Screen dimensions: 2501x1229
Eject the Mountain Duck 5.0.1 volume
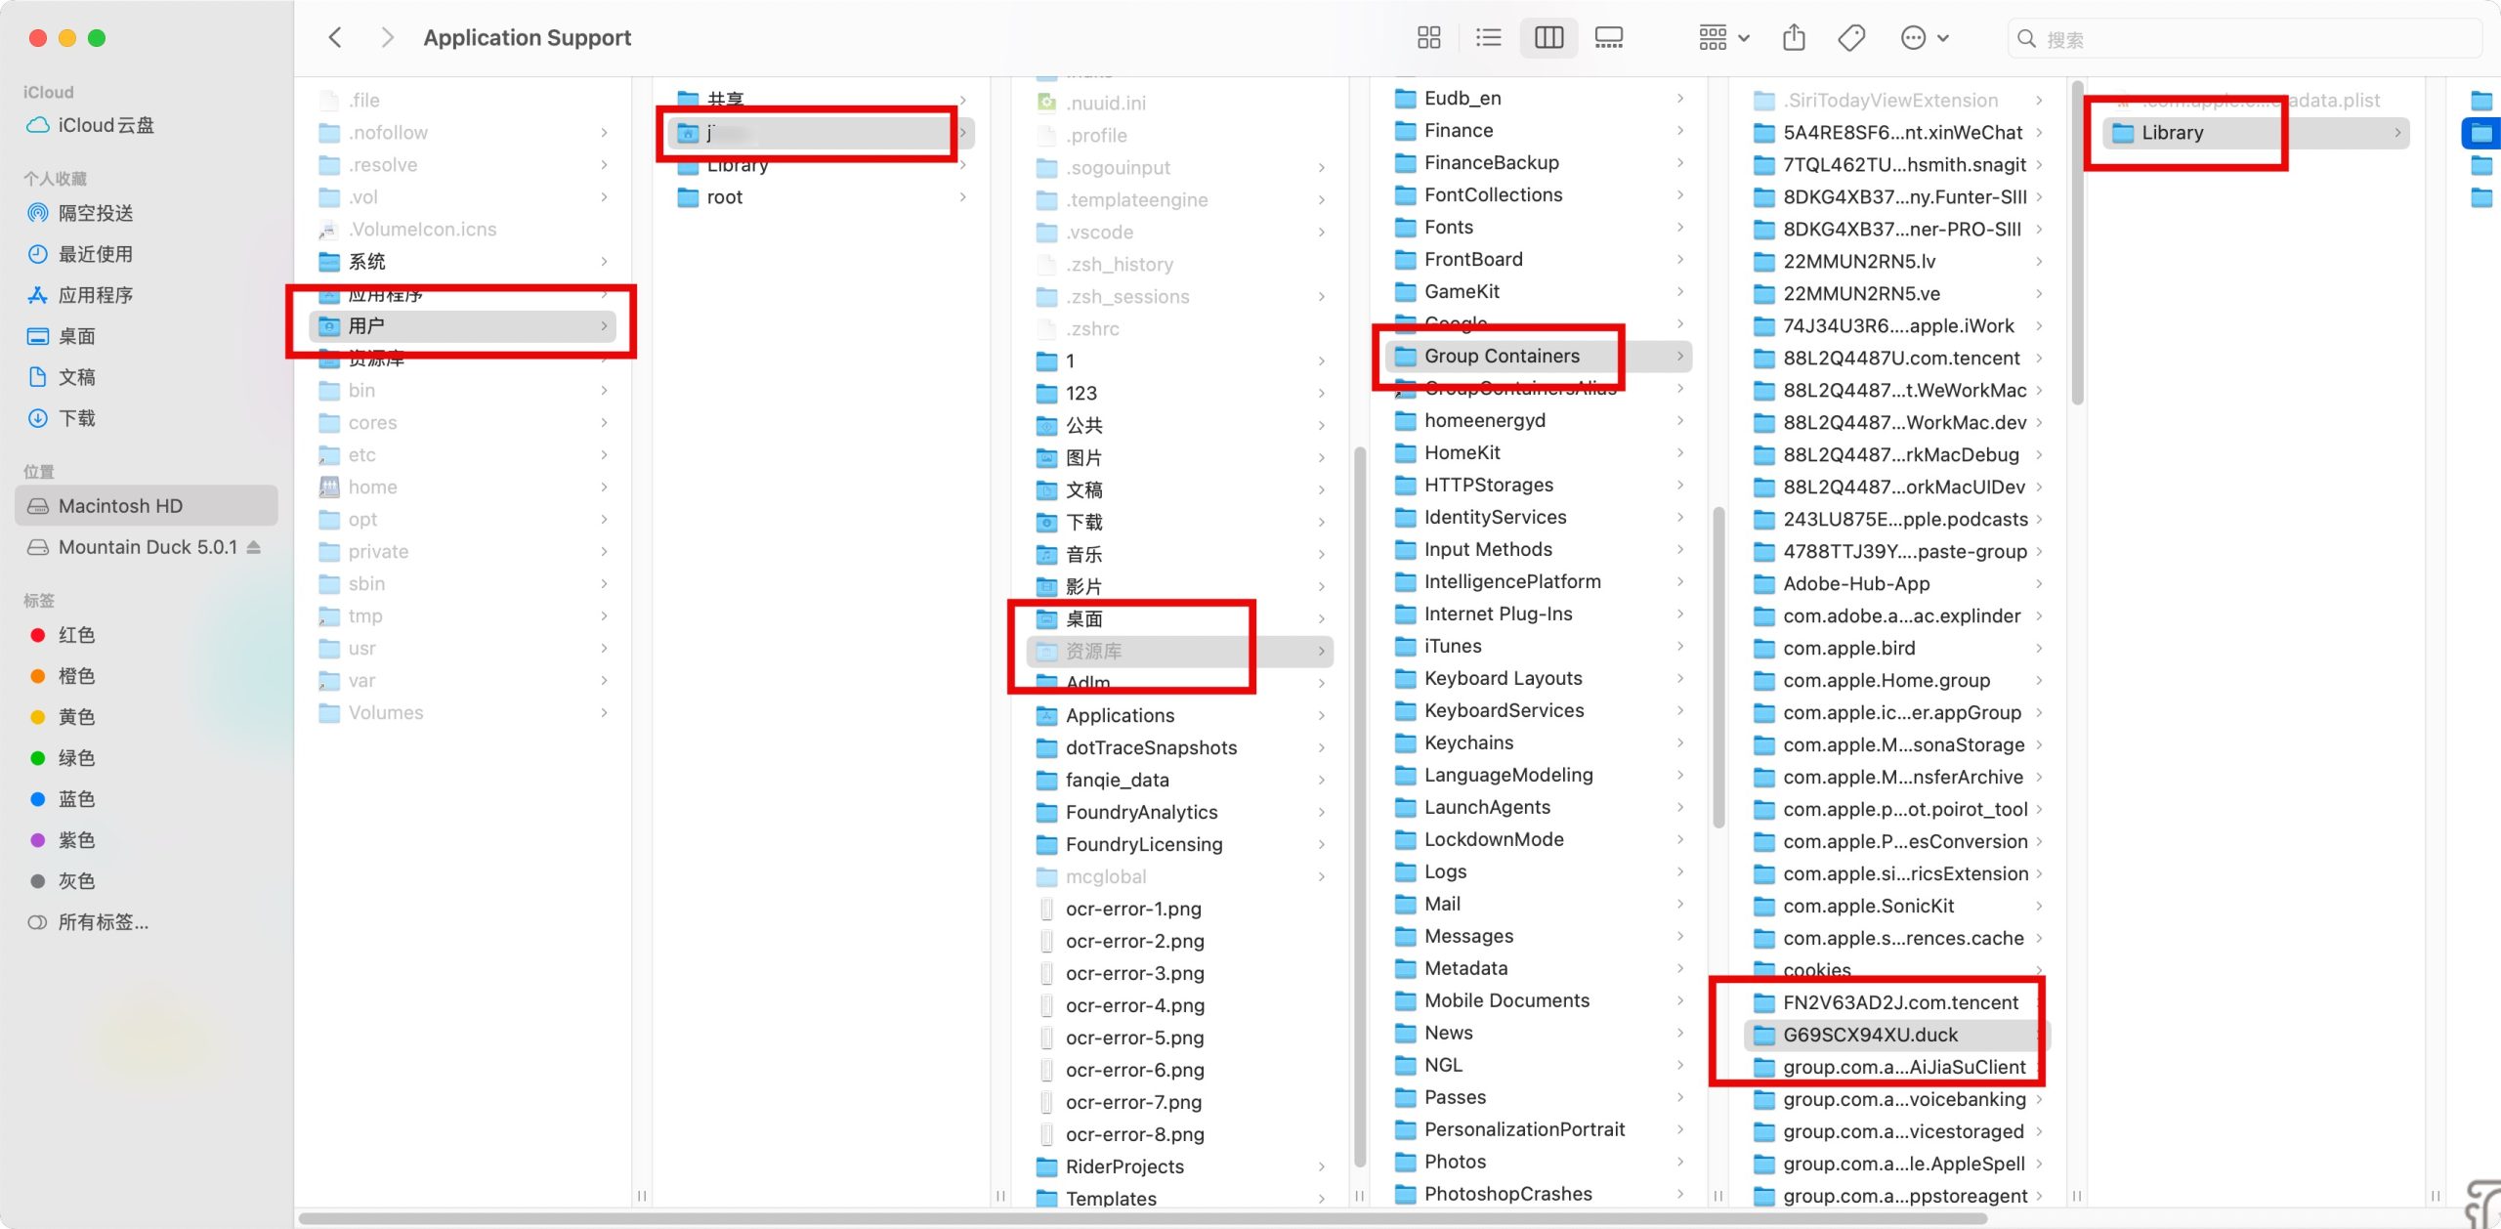coord(254,547)
